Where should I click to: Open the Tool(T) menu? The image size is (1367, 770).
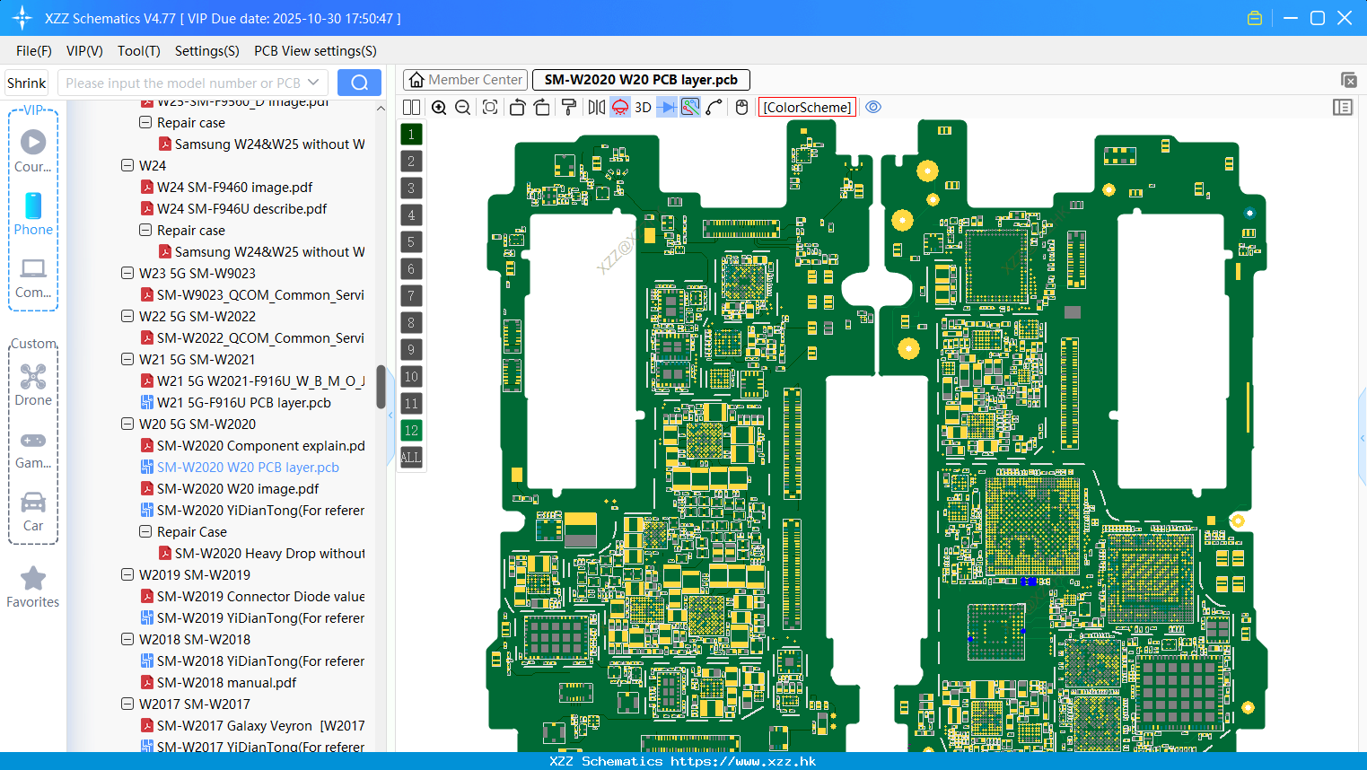click(139, 51)
